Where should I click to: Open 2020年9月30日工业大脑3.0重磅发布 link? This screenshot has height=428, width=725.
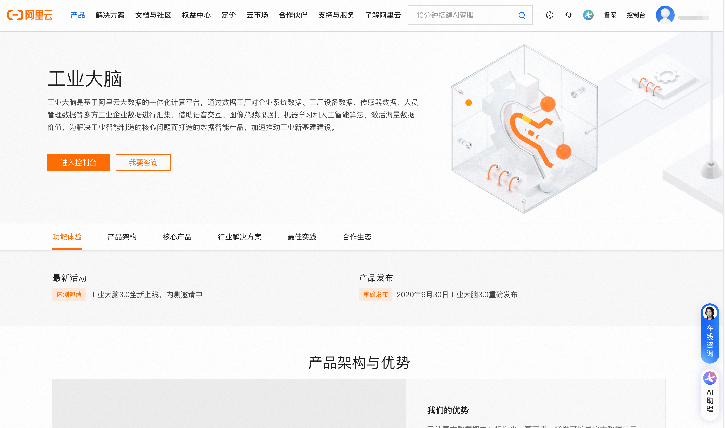click(x=457, y=295)
